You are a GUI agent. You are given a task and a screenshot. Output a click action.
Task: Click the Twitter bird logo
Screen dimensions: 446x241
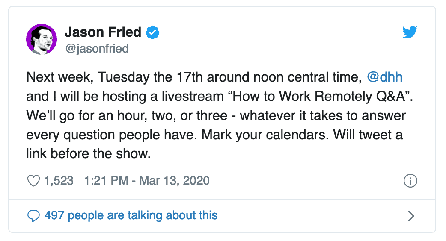coord(410,32)
